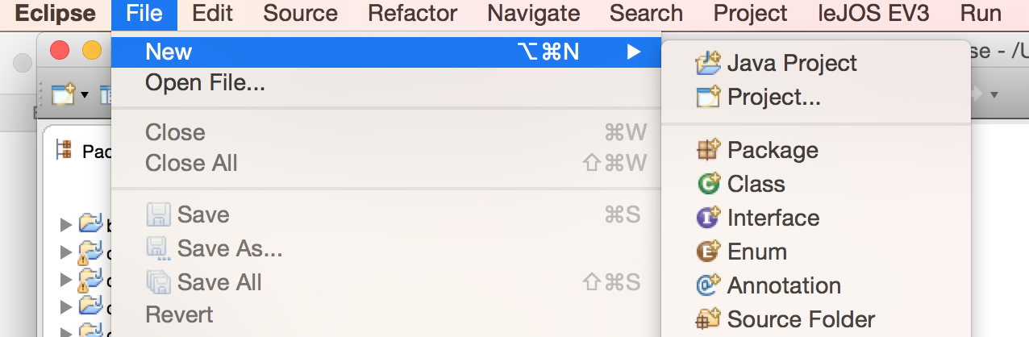Viewport: 1029px width, 337px height.
Task: Open dropdown arrow beside new toolbar icon
Action: coord(84,95)
